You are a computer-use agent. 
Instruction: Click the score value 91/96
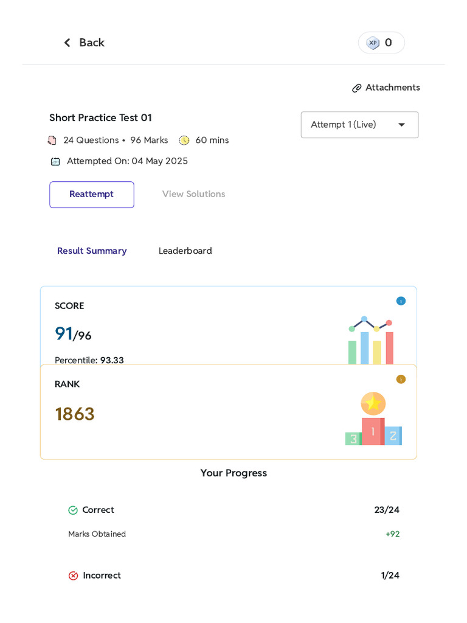(x=73, y=334)
